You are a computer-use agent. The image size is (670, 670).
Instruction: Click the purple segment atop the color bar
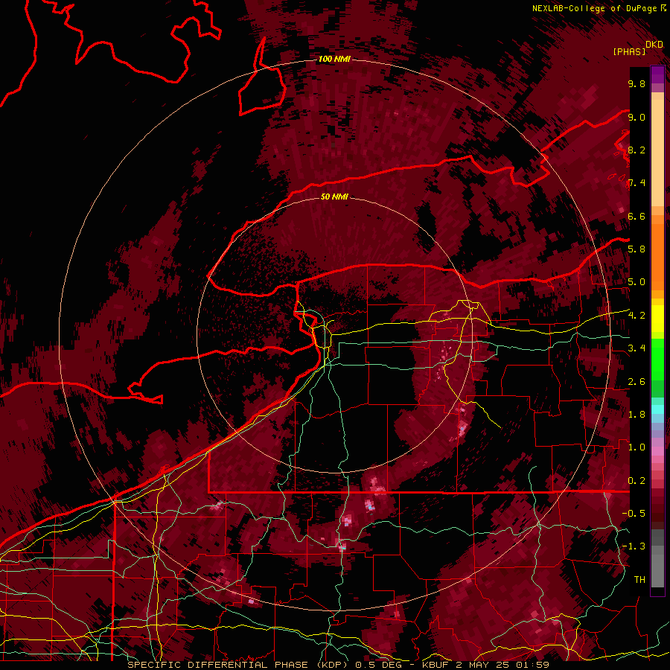[657, 74]
